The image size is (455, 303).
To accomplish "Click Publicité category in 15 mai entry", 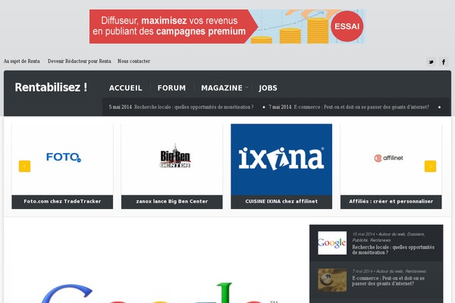I will 359,240.
